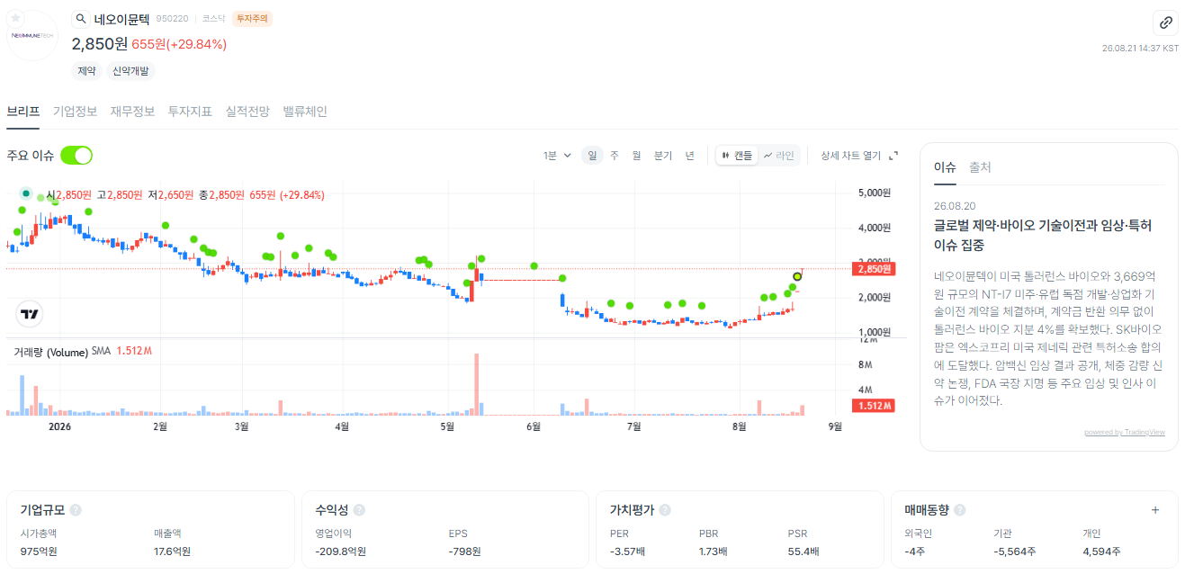Switch the chart type to 캔들
Viewport: 1185px width, 574px height.
[737, 156]
